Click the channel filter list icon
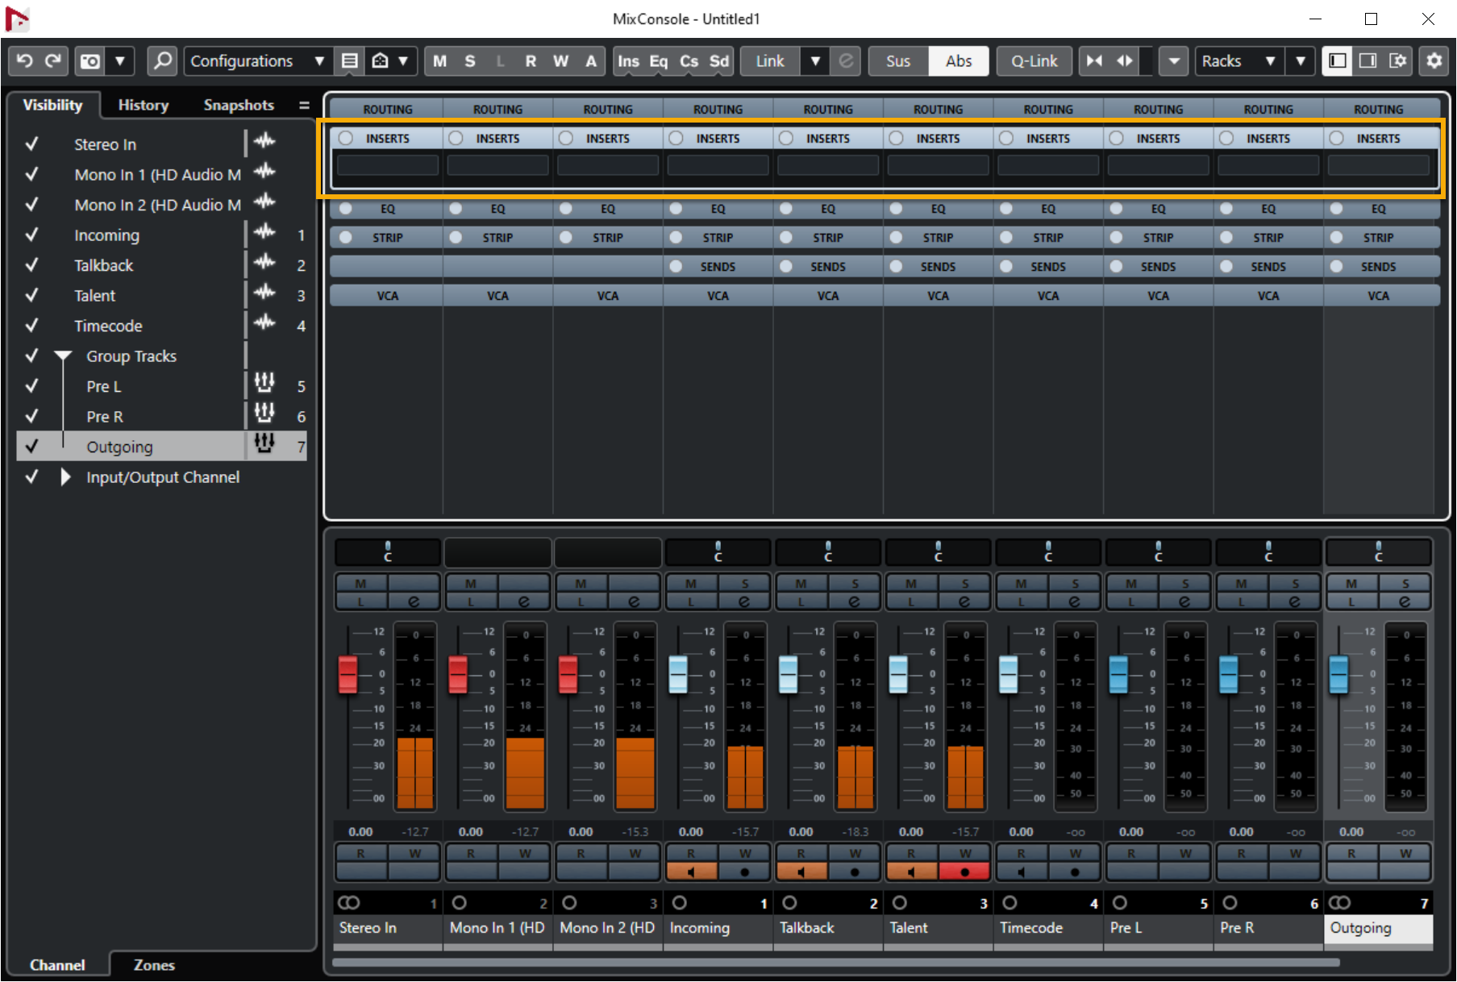Viewport: 1457px width, 982px height. [349, 61]
